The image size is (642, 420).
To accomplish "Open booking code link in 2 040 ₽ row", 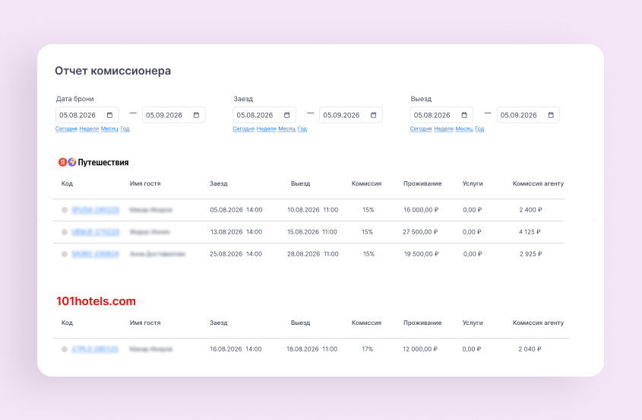I will (x=95, y=349).
